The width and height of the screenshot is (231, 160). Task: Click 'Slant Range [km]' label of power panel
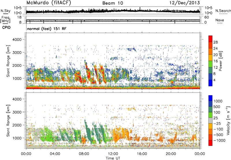click(8, 61)
